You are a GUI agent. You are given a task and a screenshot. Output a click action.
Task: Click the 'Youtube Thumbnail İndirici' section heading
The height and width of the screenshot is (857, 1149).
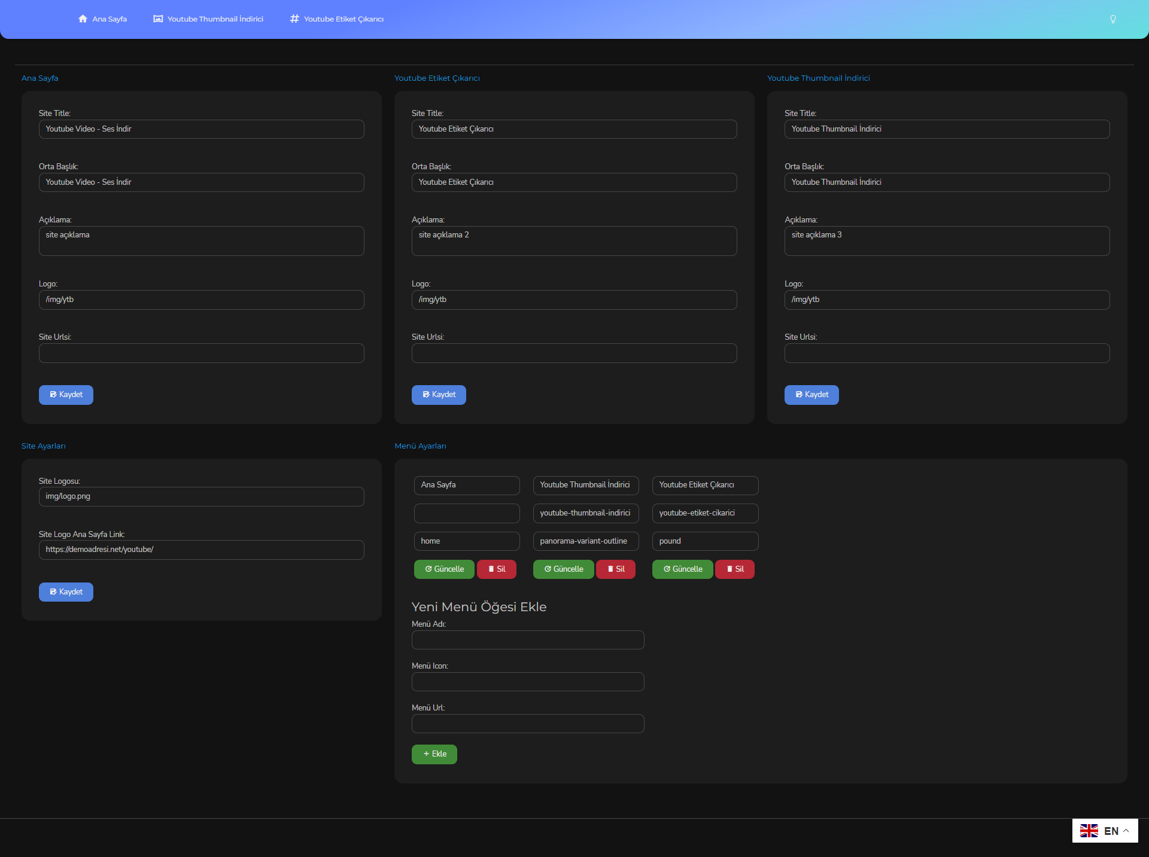pos(819,78)
